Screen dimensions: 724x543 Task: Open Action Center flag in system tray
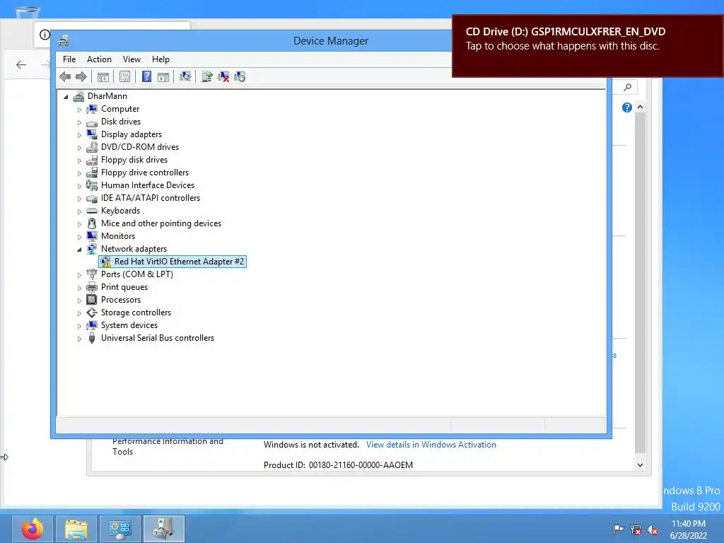618,530
